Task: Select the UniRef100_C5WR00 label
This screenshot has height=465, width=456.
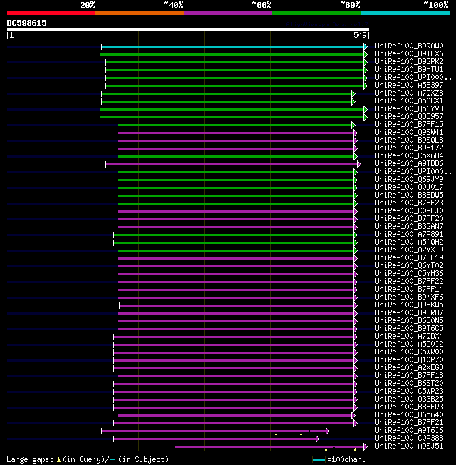Action: point(409,352)
